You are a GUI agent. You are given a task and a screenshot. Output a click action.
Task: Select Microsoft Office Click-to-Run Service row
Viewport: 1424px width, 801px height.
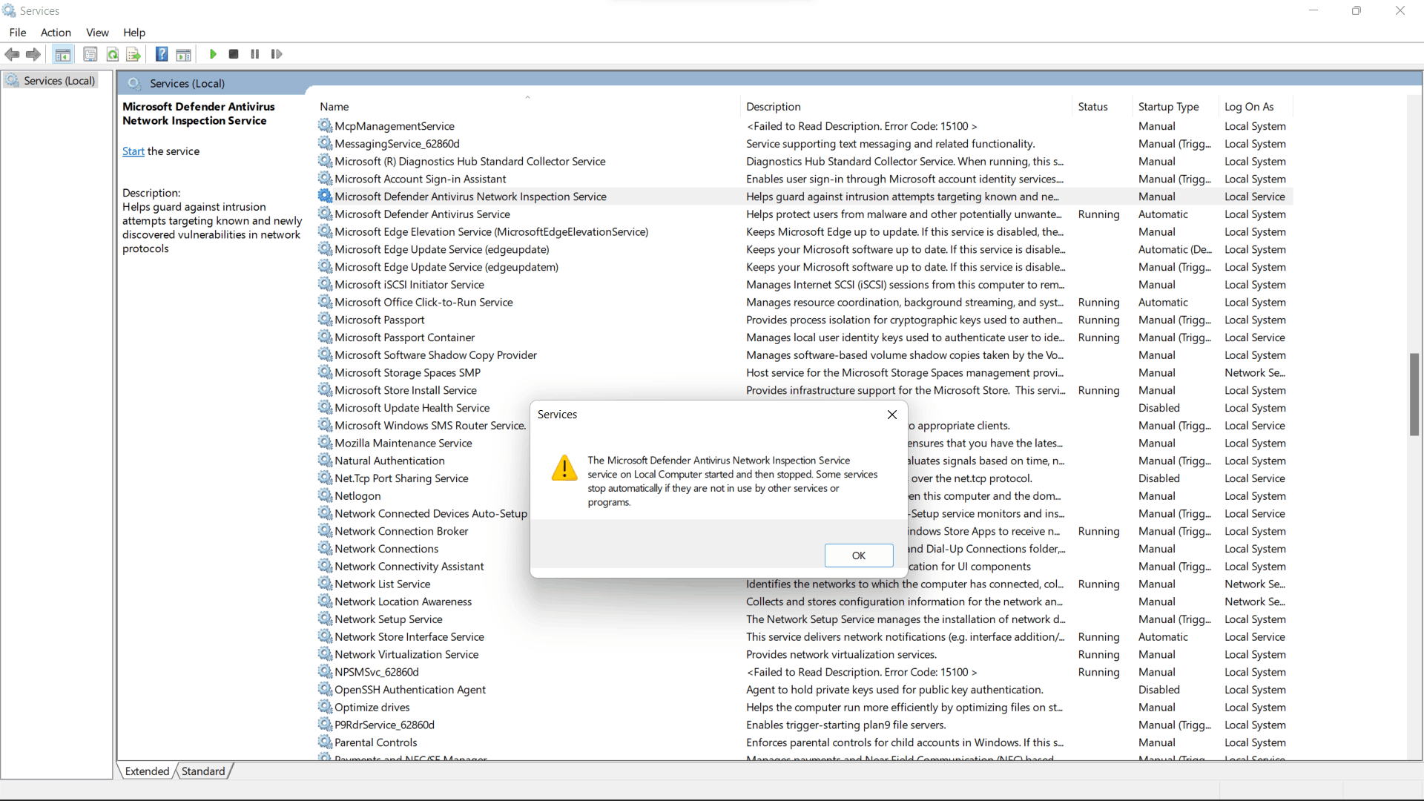(805, 302)
